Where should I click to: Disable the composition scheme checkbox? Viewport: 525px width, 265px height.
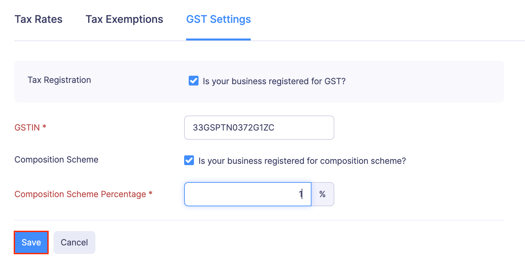[189, 160]
